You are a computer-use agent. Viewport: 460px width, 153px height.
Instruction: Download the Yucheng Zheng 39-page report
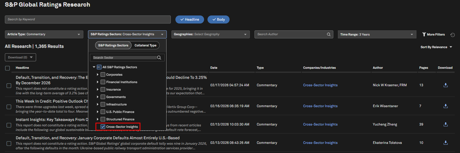(x=445, y=124)
